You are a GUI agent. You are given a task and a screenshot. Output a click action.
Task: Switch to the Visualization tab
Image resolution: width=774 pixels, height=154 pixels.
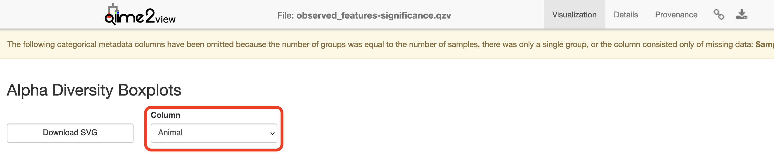click(574, 15)
